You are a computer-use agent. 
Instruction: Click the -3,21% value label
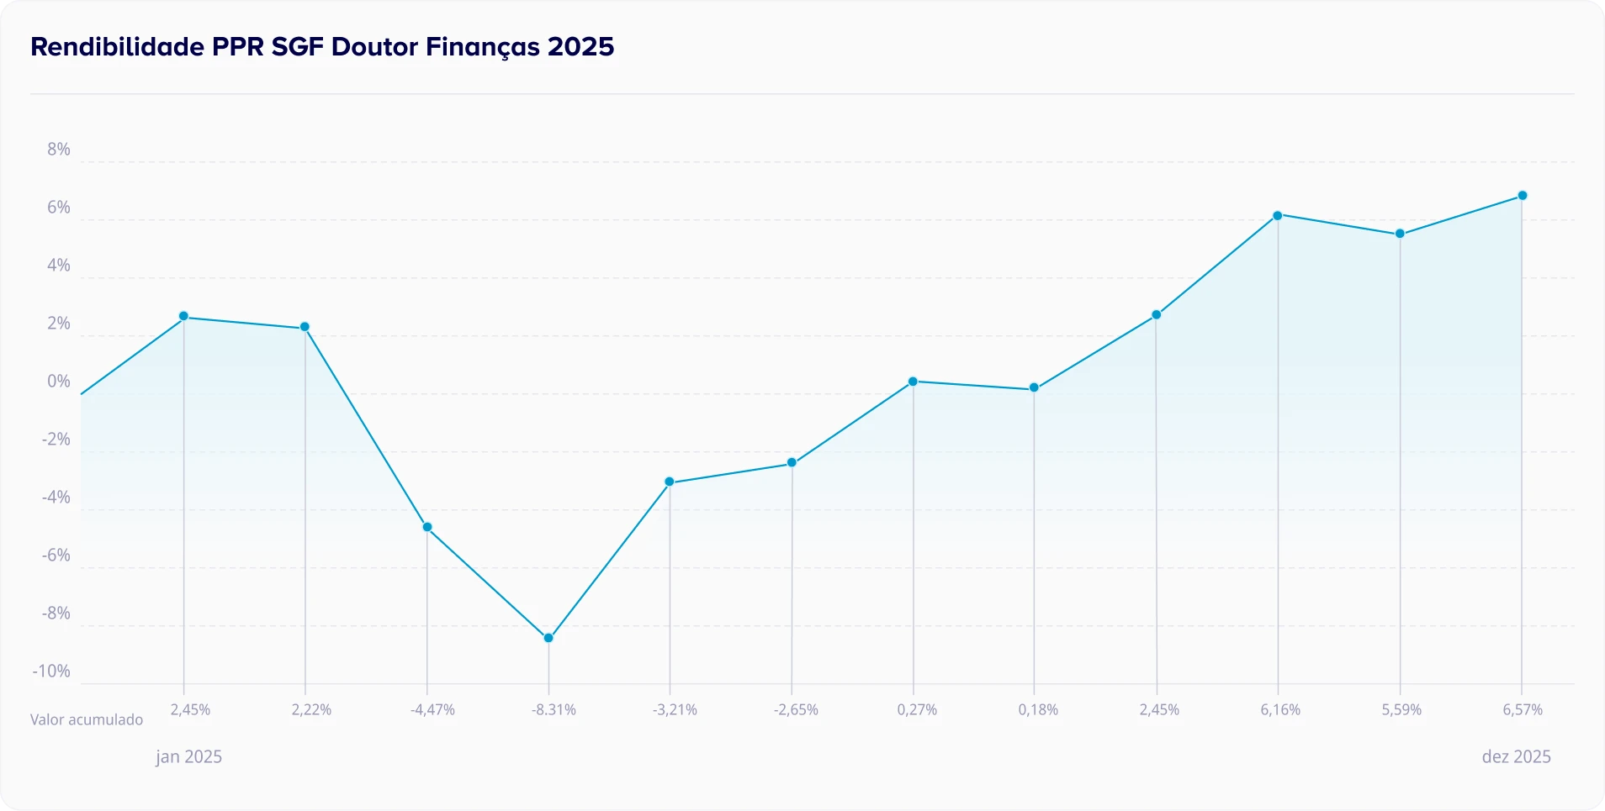click(675, 710)
